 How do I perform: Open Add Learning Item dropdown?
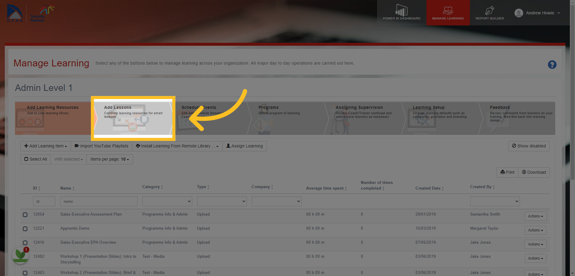point(46,146)
